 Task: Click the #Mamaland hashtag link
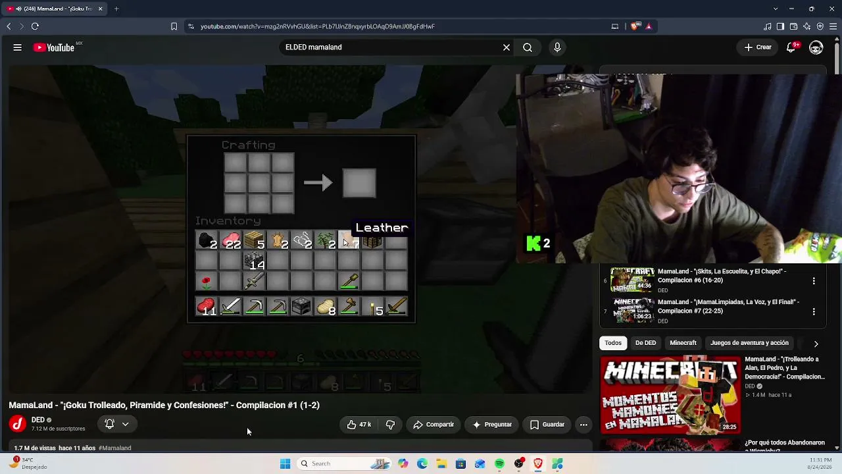click(114, 448)
